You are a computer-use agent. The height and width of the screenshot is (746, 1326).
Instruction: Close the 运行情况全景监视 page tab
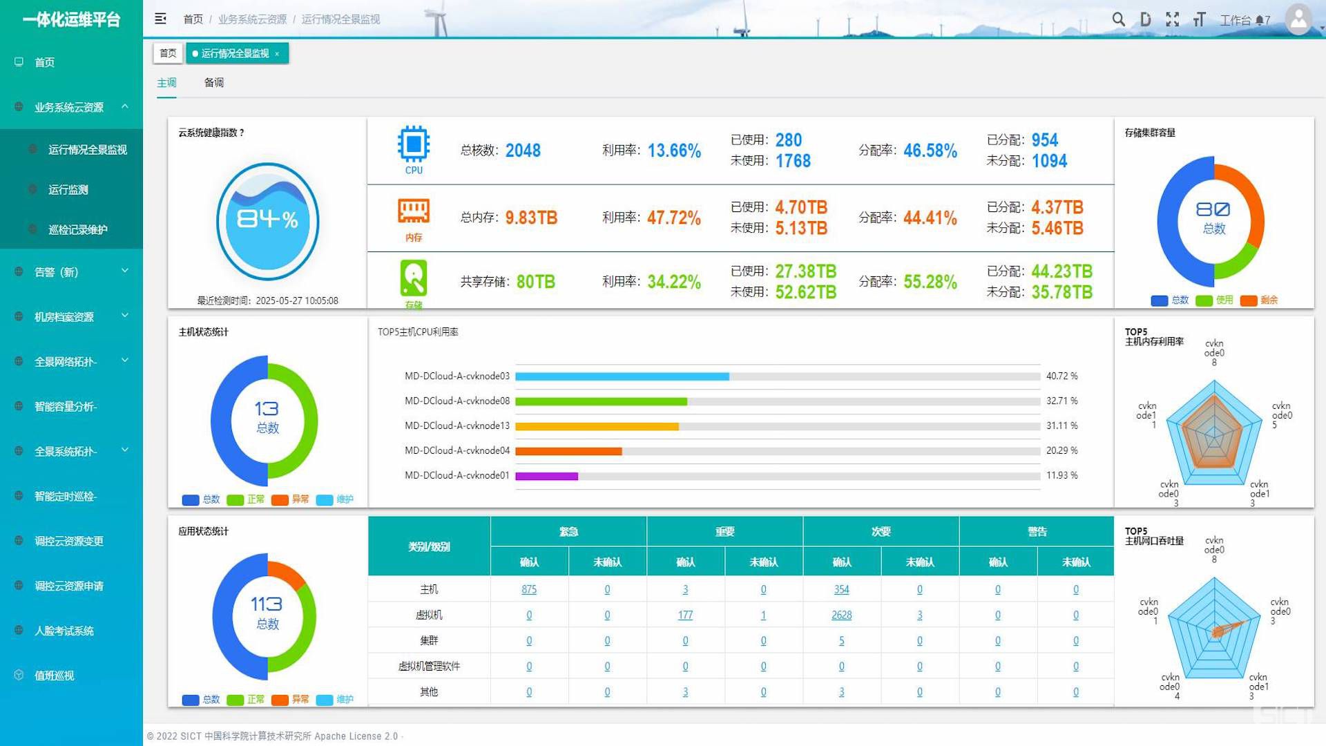(277, 54)
